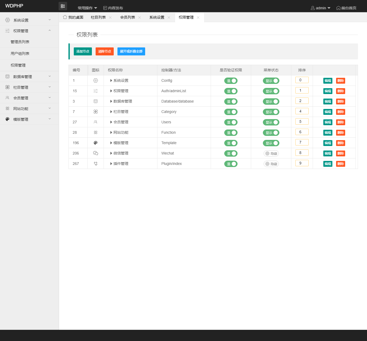Open the 前台首页 link

click(x=346, y=8)
